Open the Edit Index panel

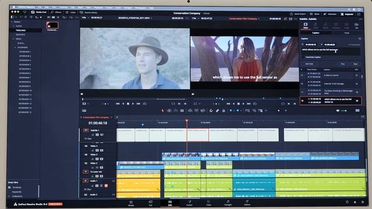point(71,12)
